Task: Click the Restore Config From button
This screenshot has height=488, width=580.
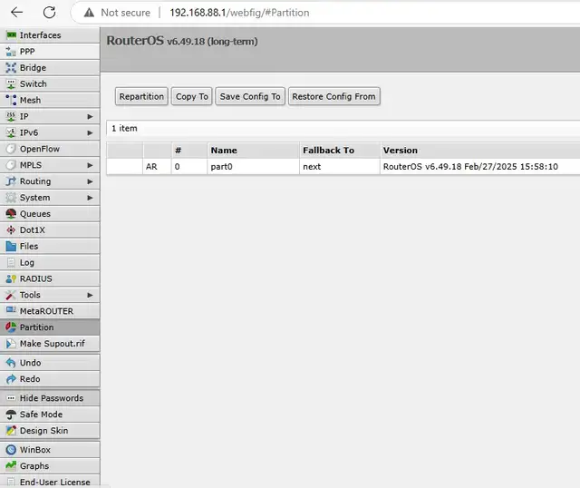Action: click(334, 97)
